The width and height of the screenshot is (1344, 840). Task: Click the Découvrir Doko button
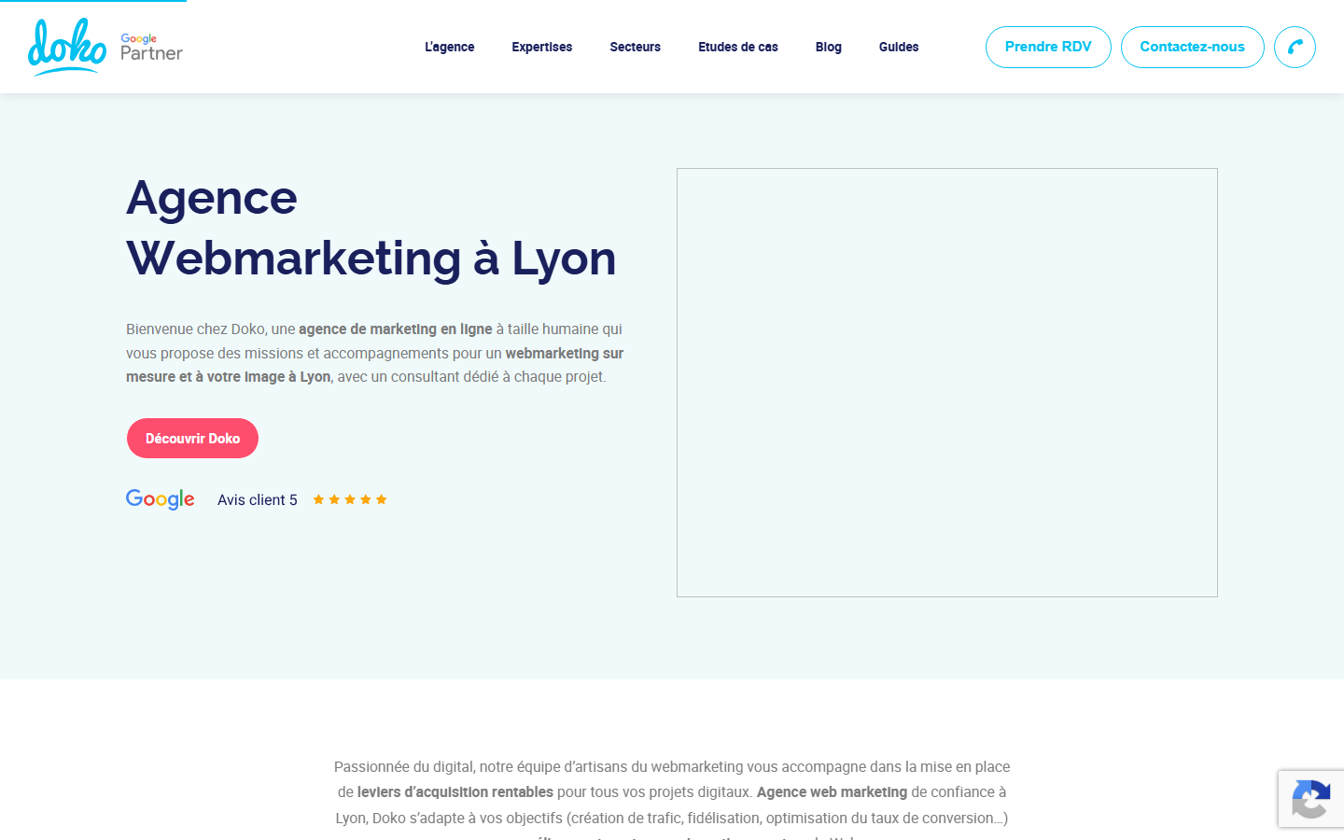(192, 439)
